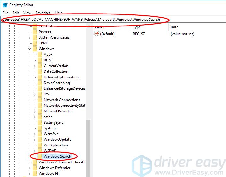Select the WorkplaceJoin folder icon
The height and width of the screenshot is (177, 226).
click(40, 145)
